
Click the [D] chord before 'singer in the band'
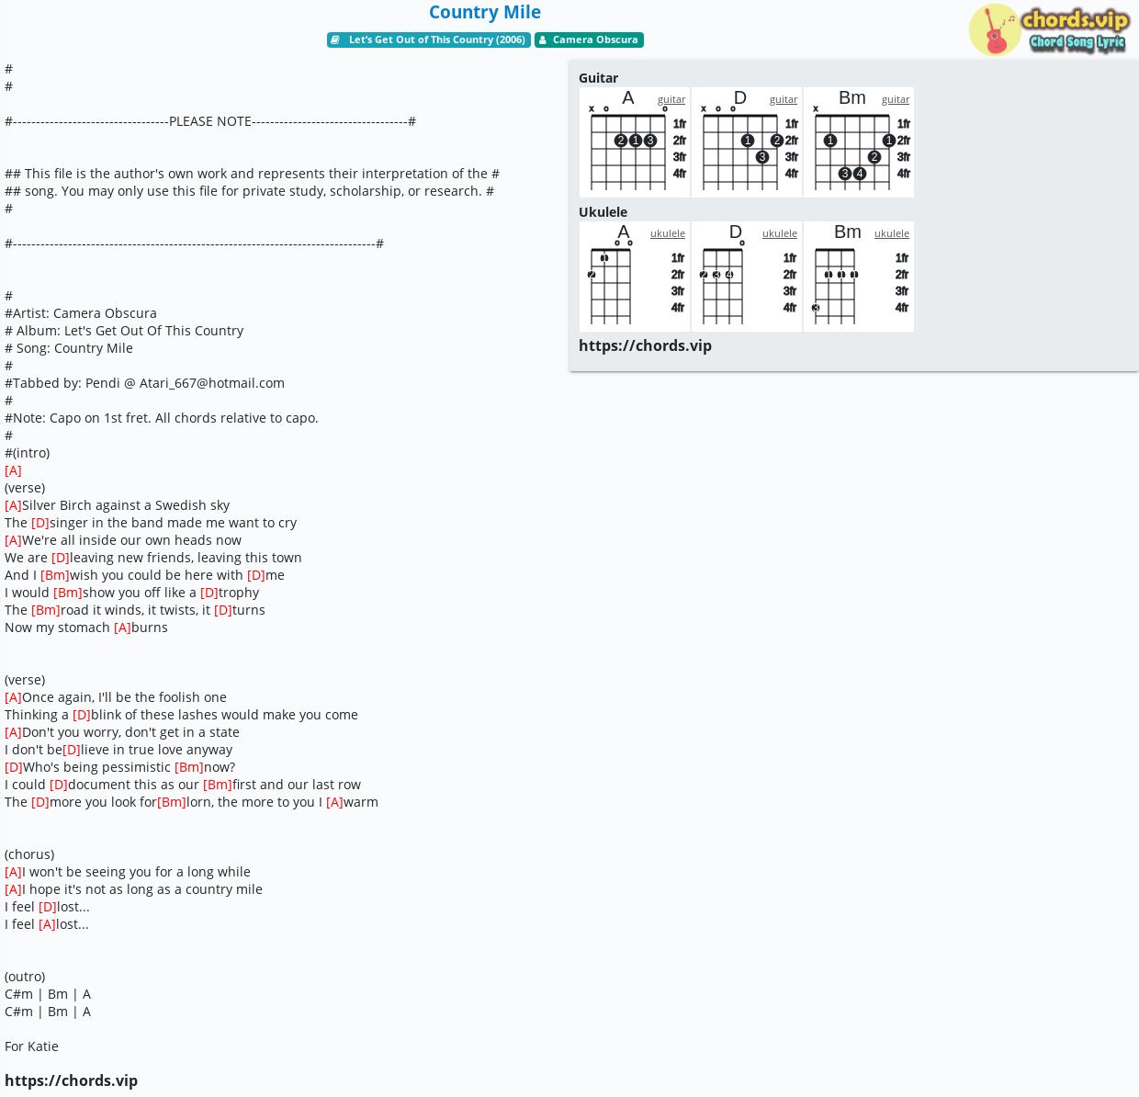click(40, 523)
